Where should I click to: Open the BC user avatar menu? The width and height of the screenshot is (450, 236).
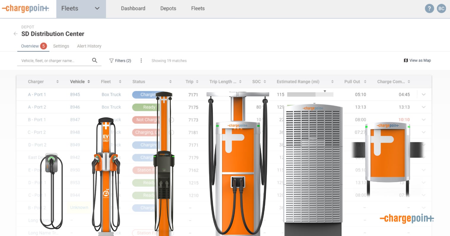click(x=441, y=9)
